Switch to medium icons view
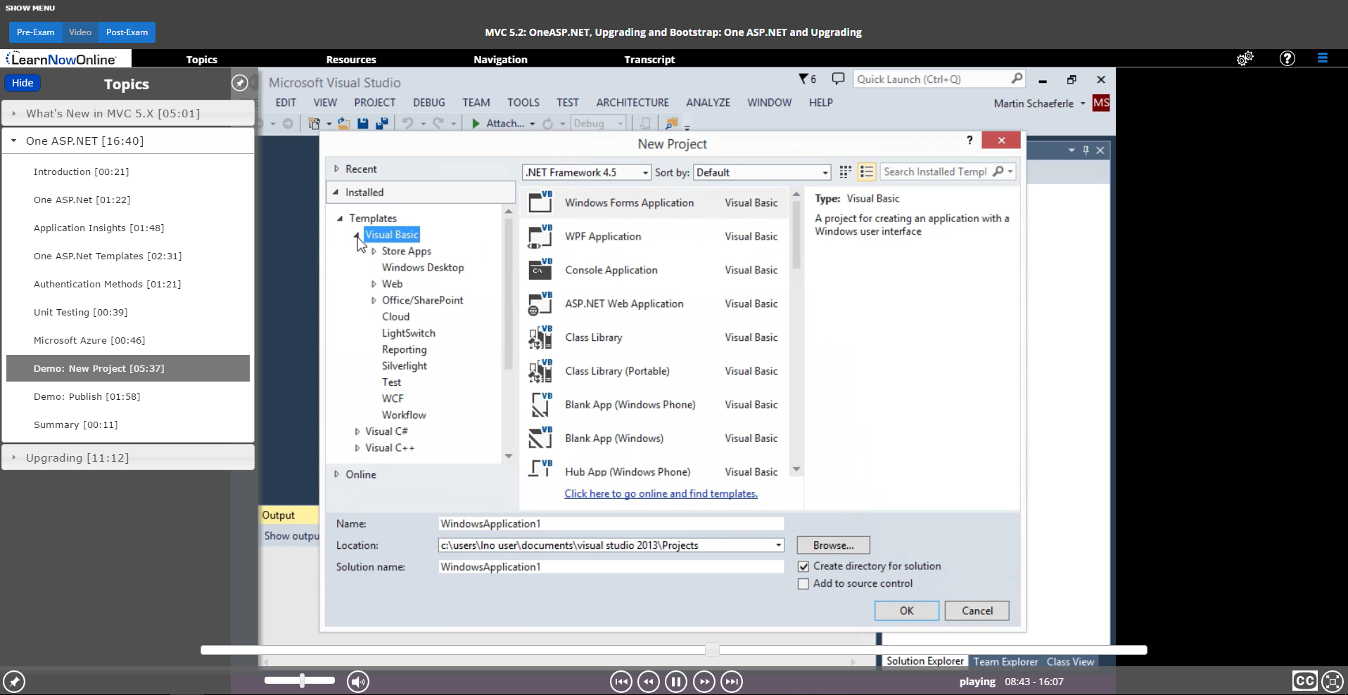This screenshot has height=695, width=1348. (845, 172)
